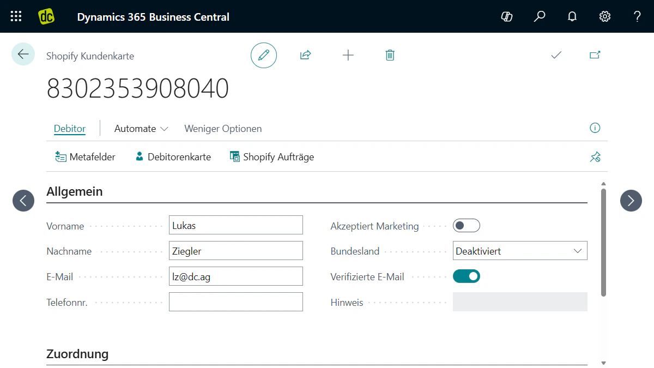Expand the Zuordnung section header
This screenshot has width=654, height=368.
coord(77,354)
